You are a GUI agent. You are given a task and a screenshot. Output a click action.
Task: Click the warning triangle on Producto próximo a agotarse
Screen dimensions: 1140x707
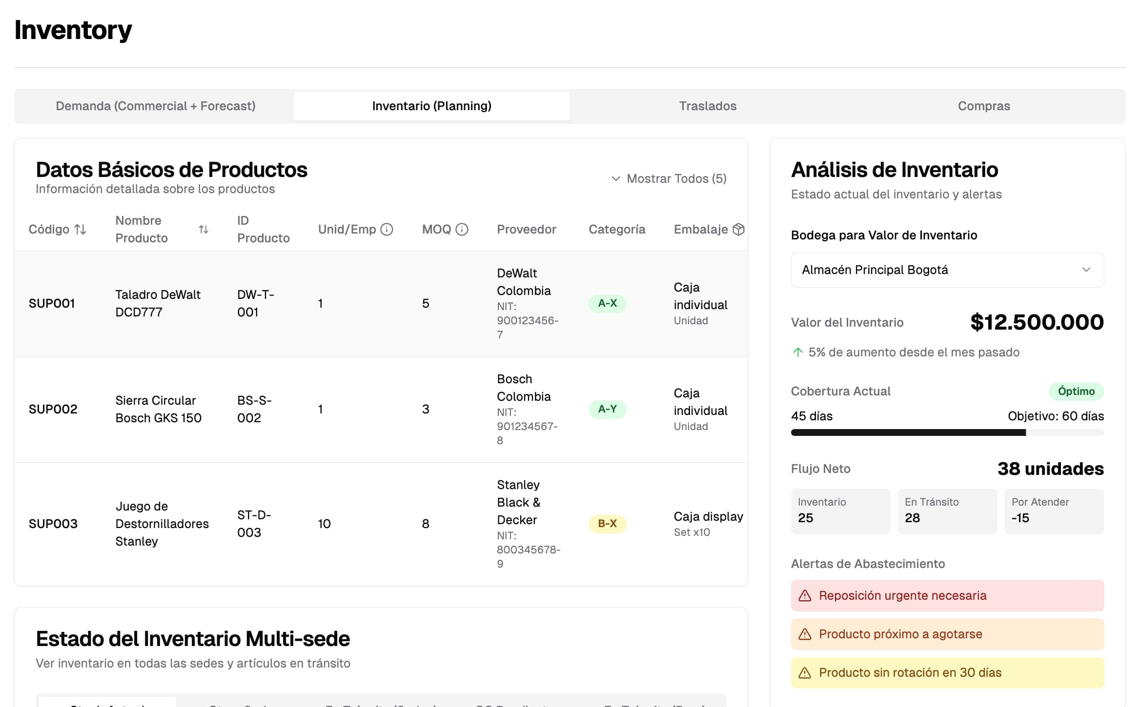click(x=805, y=634)
